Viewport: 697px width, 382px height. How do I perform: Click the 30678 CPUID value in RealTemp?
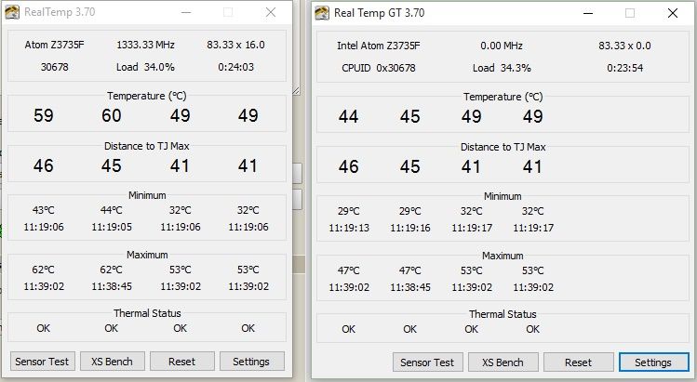[x=55, y=67]
